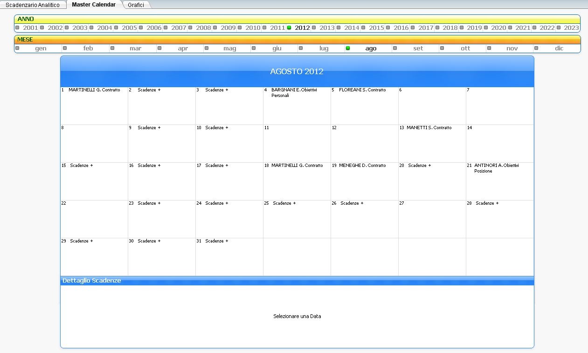The width and height of the screenshot is (588, 353).
Task: Click the day 7 calendar cell
Action: tap(500, 106)
